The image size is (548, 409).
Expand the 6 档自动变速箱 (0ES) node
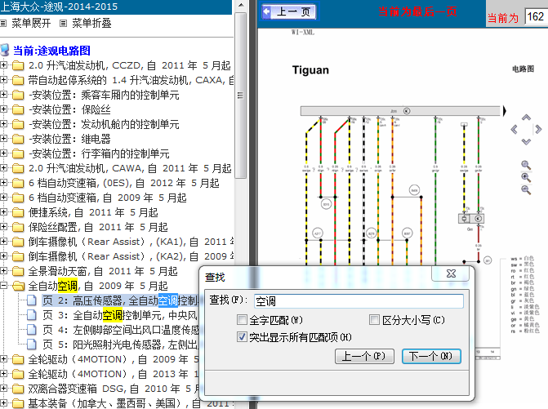click(3, 182)
